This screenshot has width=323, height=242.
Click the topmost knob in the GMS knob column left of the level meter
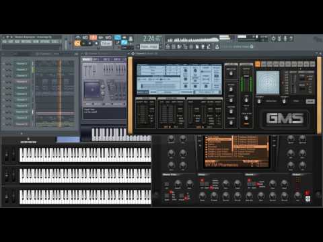point(231,73)
